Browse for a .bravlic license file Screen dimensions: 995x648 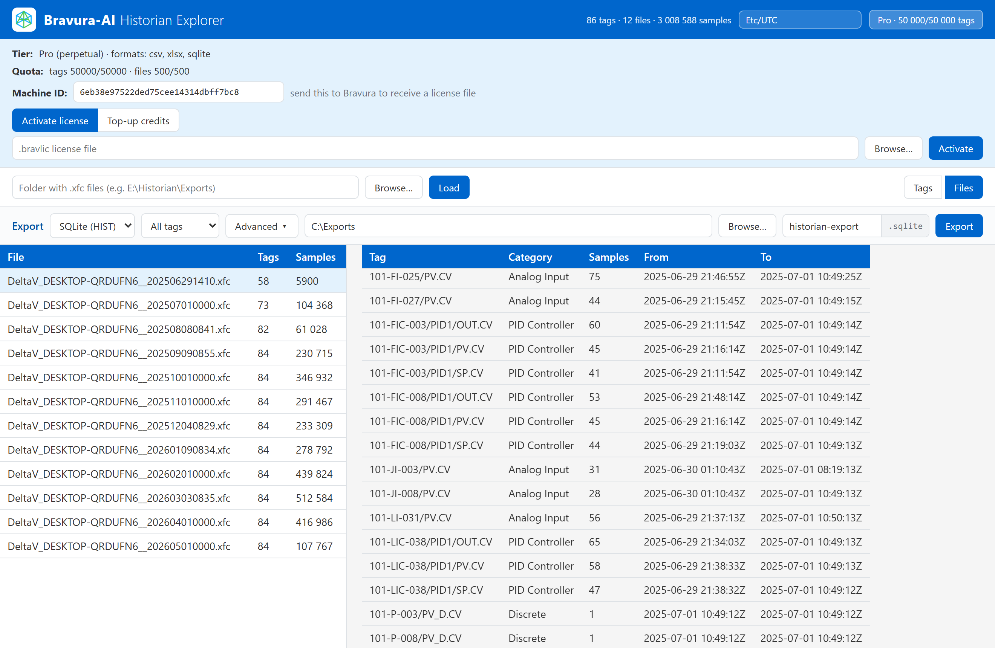click(893, 149)
